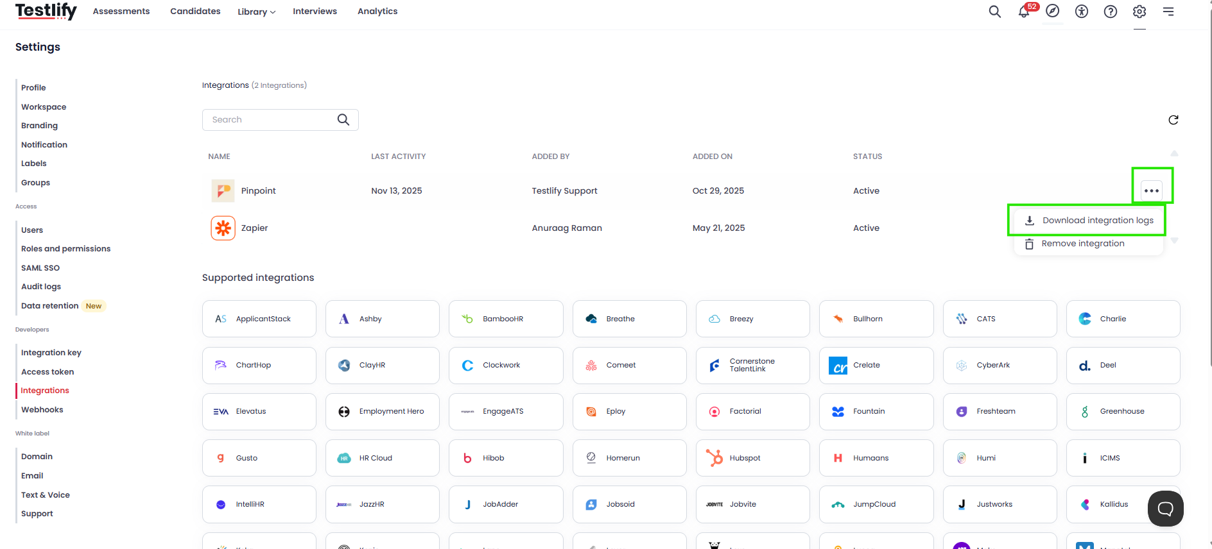Open Integration key settings
This screenshot has width=1212, height=549.
click(x=51, y=353)
